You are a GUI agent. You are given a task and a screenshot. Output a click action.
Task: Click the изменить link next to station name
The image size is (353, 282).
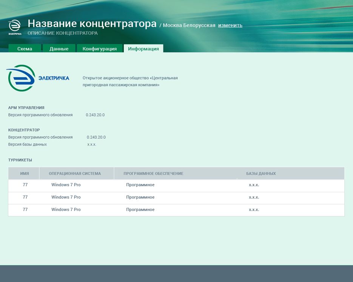tap(230, 25)
